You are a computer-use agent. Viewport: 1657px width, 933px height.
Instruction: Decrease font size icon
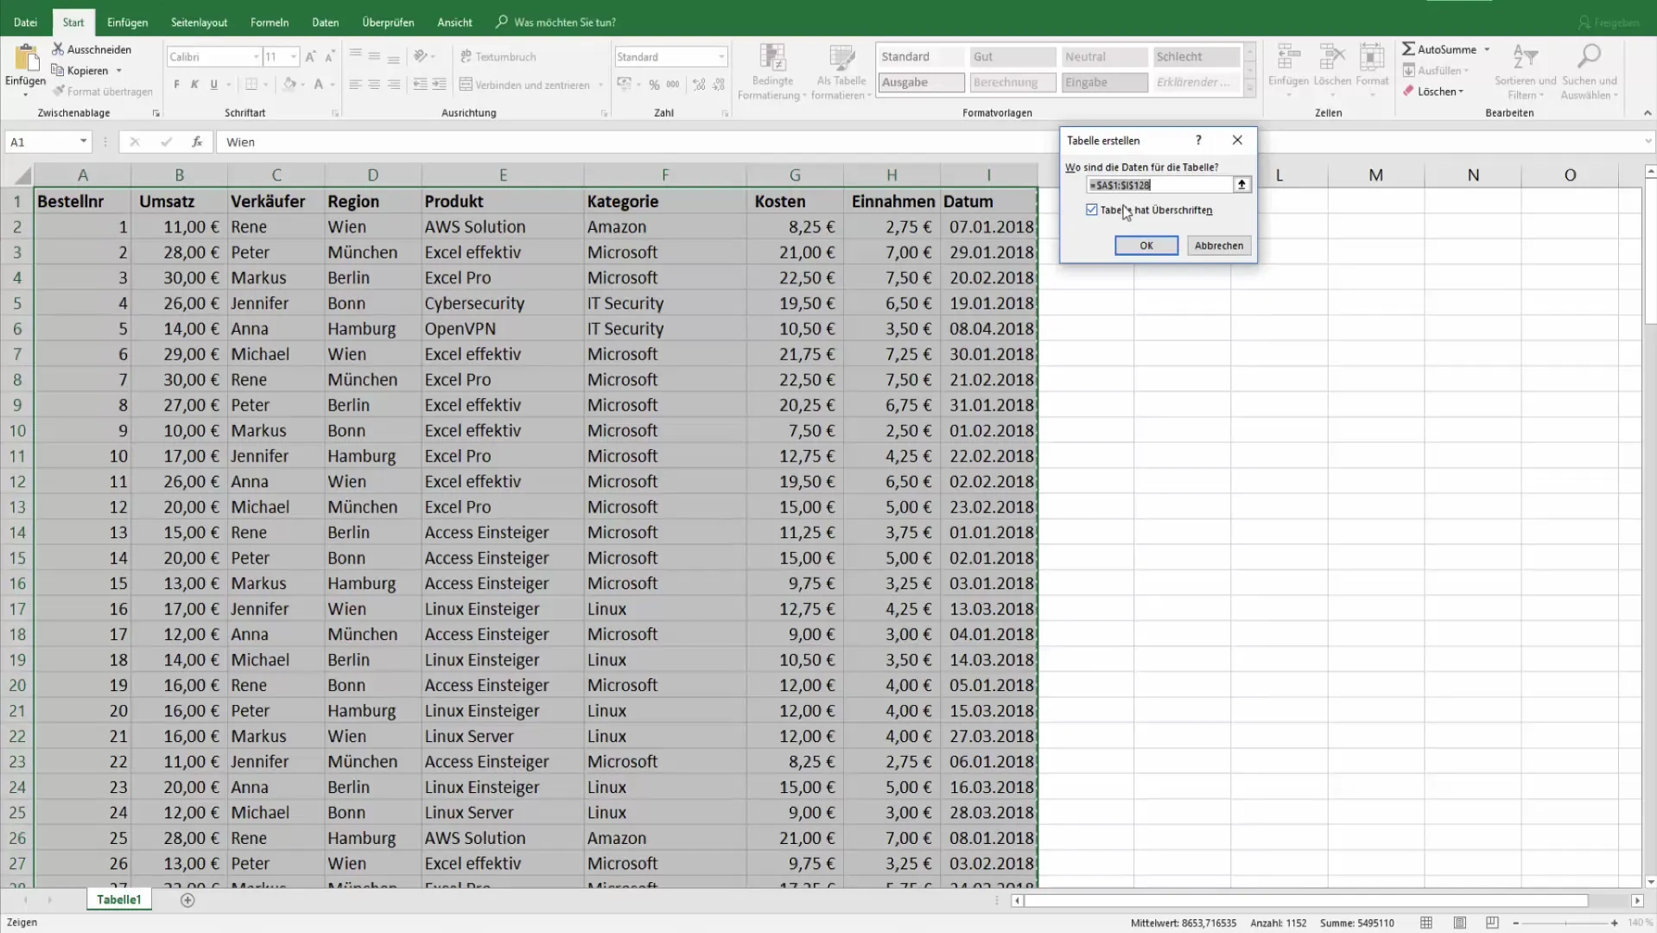pos(329,57)
